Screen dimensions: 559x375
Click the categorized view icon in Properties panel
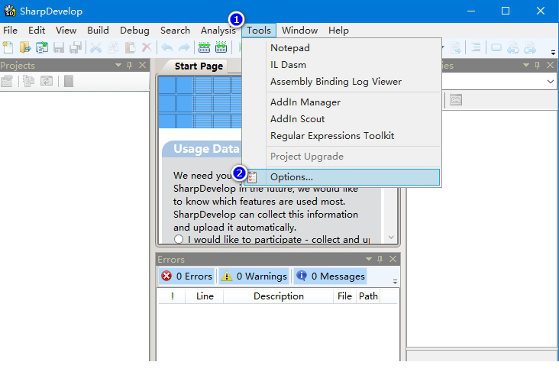pyautogui.click(x=456, y=100)
